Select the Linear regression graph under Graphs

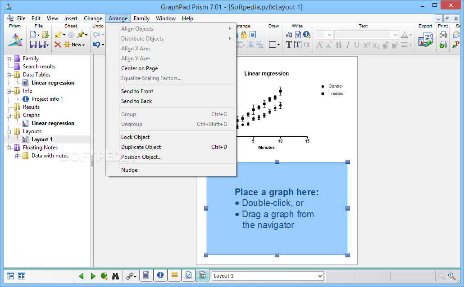pos(53,123)
